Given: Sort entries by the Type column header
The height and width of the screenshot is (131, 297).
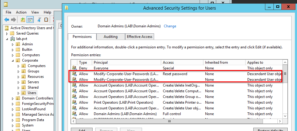Looking at the screenshot, I should pos(84,62).
